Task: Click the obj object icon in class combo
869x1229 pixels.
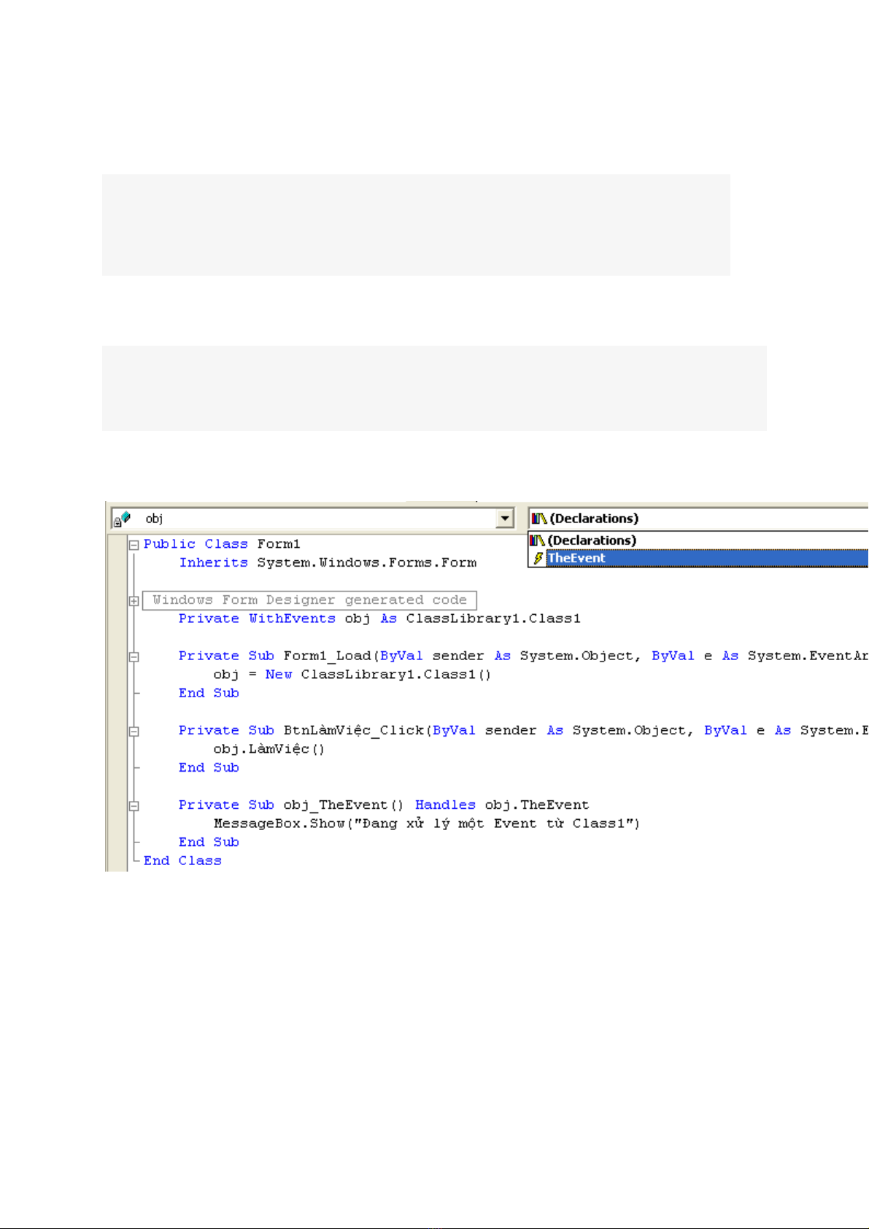Action: pyautogui.click(x=122, y=519)
